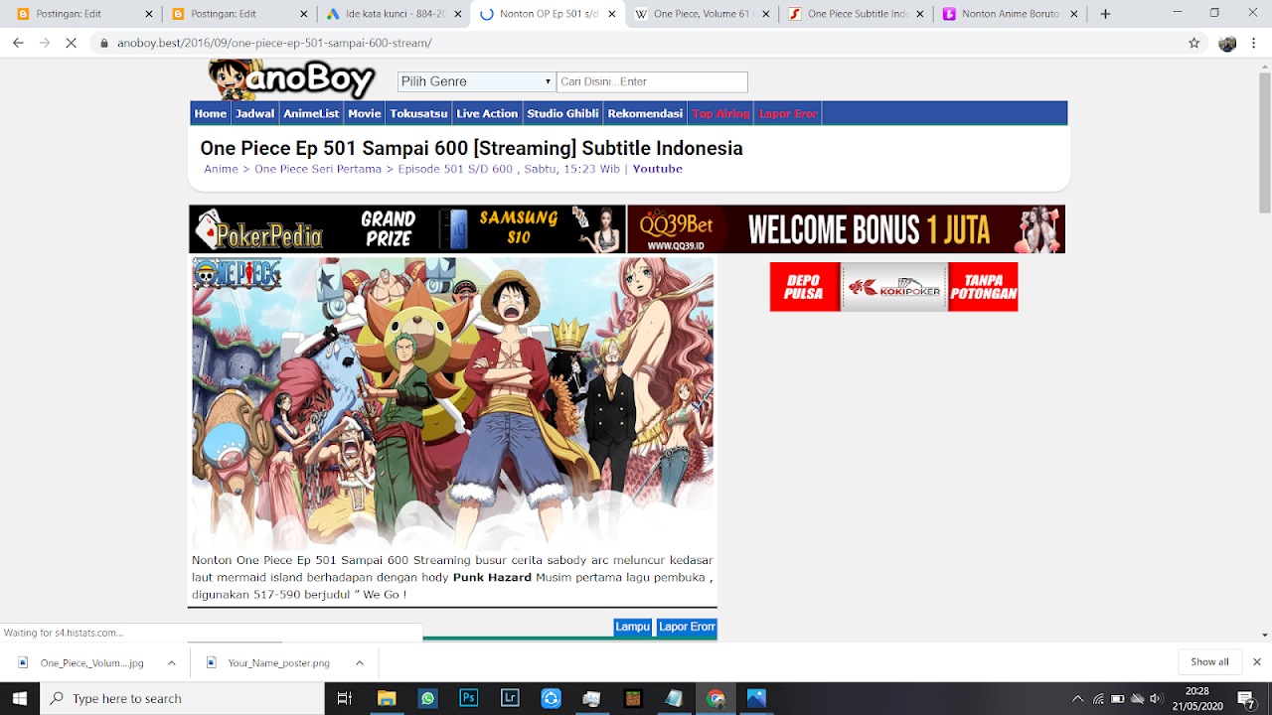The height and width of the screenshot is (715, 1272).
Task: Open Lapor Eror in the navigation bar
Action: tap(788, 113)
